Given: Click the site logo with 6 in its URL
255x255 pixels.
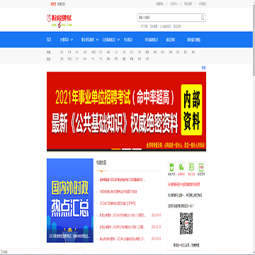Looking at the screenshot, I should coord(59,21).
